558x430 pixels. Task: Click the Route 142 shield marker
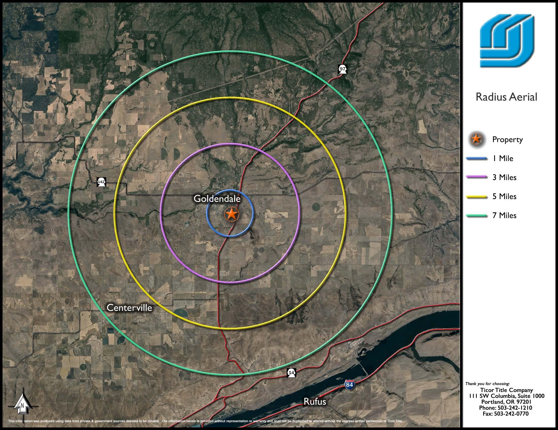pyautogui.click(x=101, y=182)
